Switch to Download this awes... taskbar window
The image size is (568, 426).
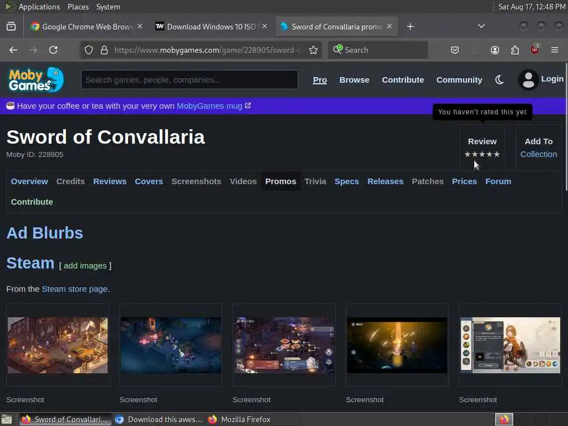point(158,419)
